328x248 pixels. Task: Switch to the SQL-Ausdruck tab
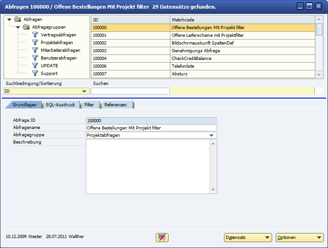pos(61,105)
